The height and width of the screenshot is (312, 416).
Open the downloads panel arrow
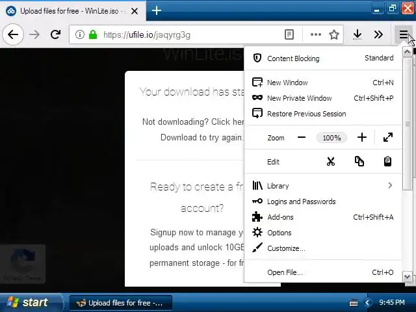tap(357, 34)
